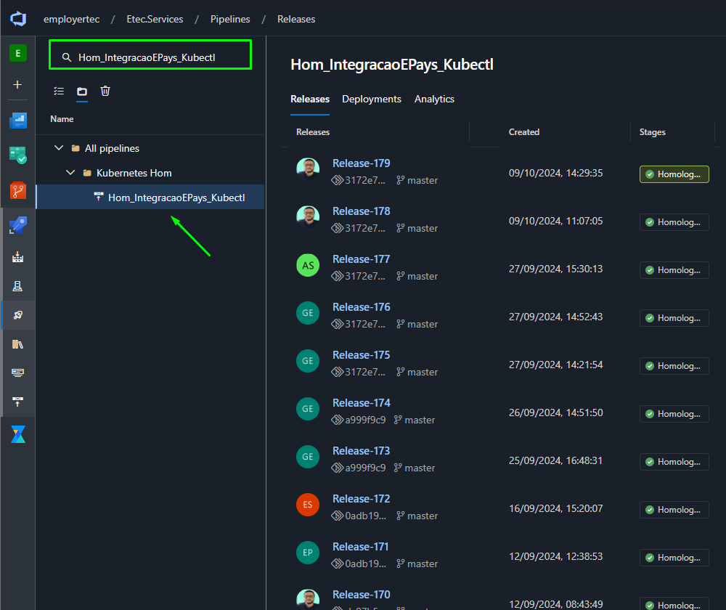This screenshot has width=726, height=610.
Task: Click the Library books icon in the sidebar
Action: pyautogui.click(x=17, y=344)
